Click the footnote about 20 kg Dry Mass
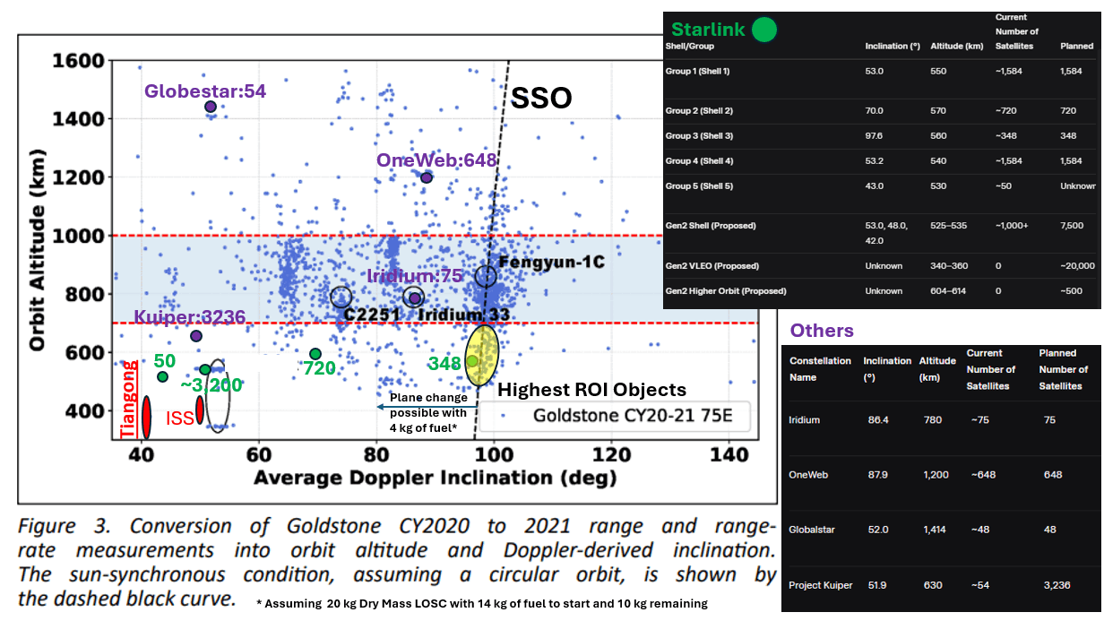1104x621 pixels. (481, 603)
